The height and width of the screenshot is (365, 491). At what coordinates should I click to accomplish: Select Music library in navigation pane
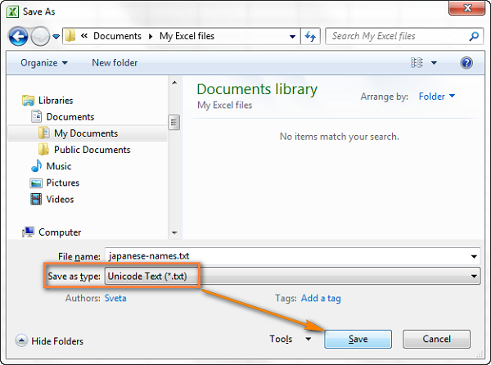[58, 166]
